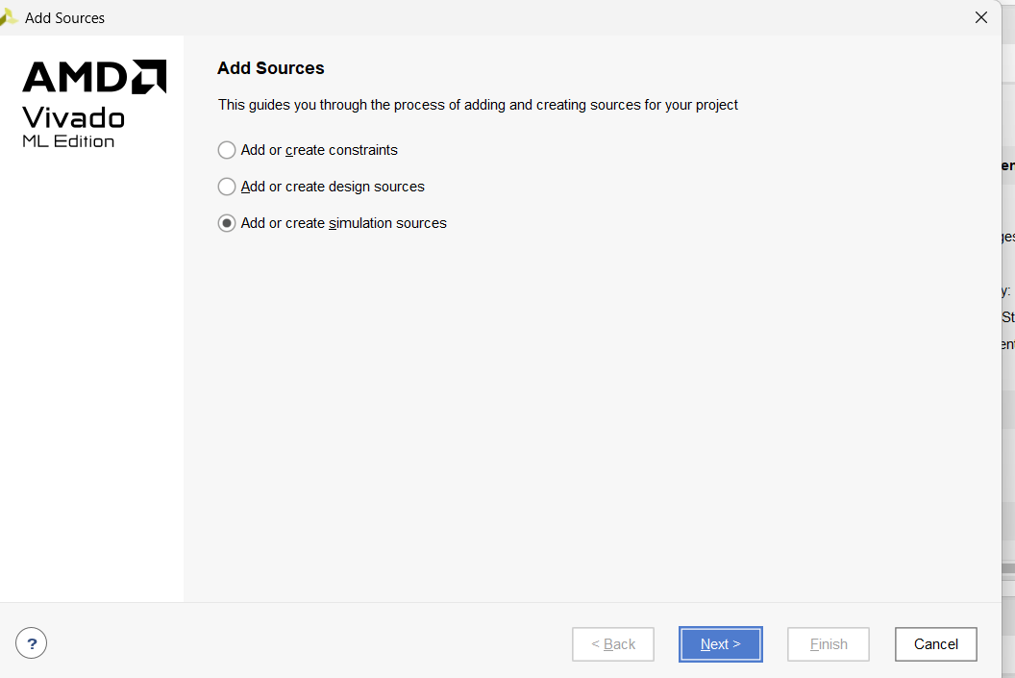Click the bold Add Sources heading
Screen dimensions: 1015x678
point(271,68)
